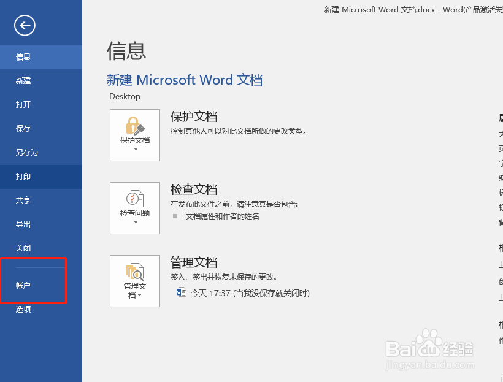Click the 管理文档 section heading
This screenshot has width=503, height=382.
(194, 262)
